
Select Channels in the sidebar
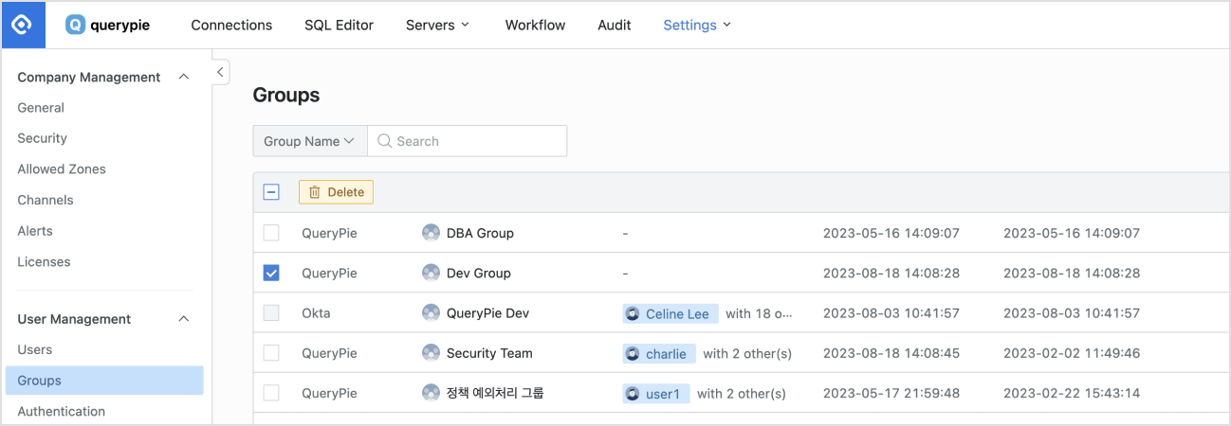(x=46, y=201)
